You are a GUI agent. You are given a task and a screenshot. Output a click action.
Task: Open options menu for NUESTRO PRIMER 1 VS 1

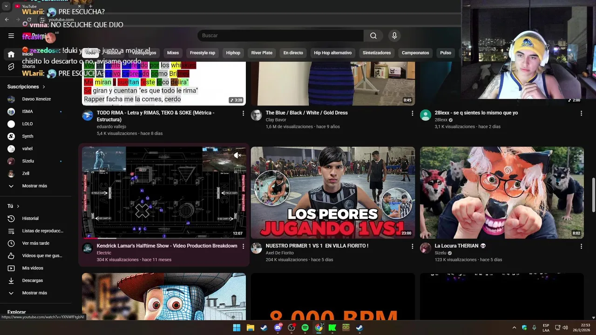(x=412, y=246)
